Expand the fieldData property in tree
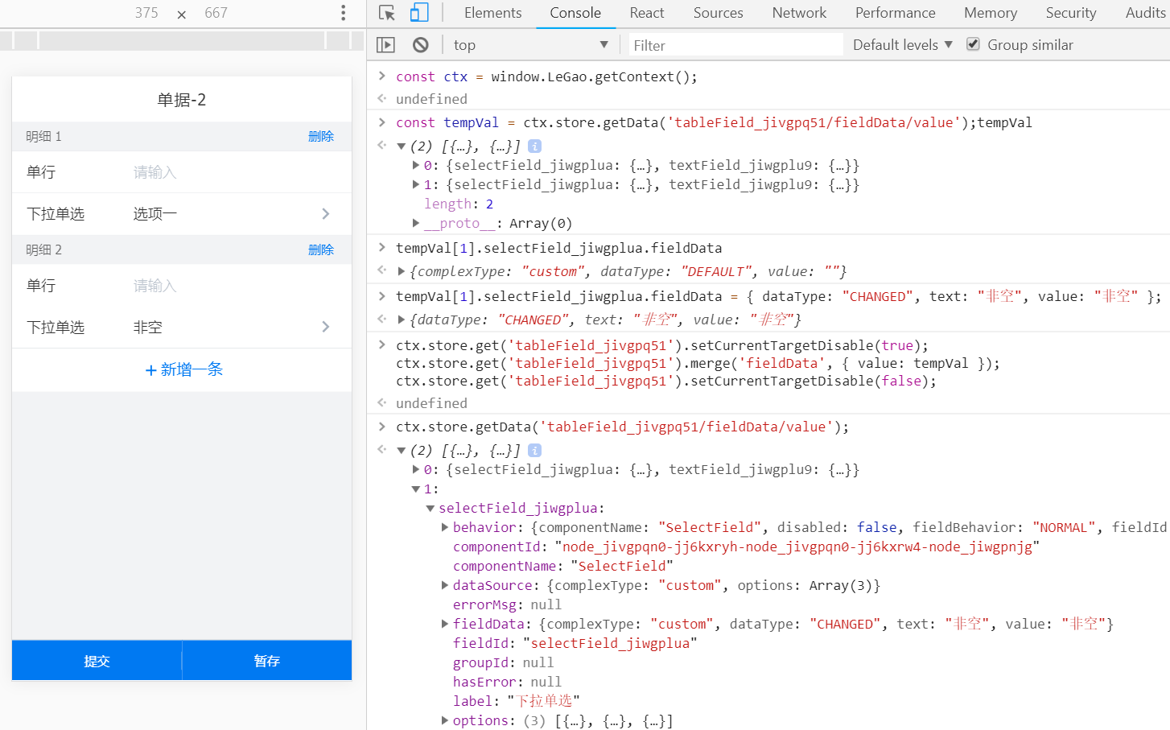Viewport: 1170px width, 730px height. click(445, 624)
